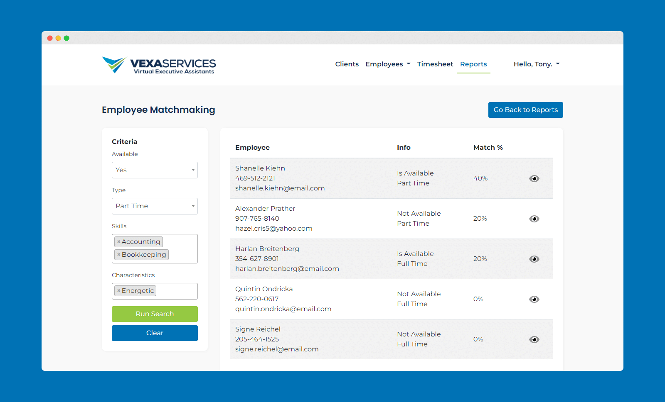View Shanelle Kiehn's details via eye icon
665x402 pixels.
(534, 178)
